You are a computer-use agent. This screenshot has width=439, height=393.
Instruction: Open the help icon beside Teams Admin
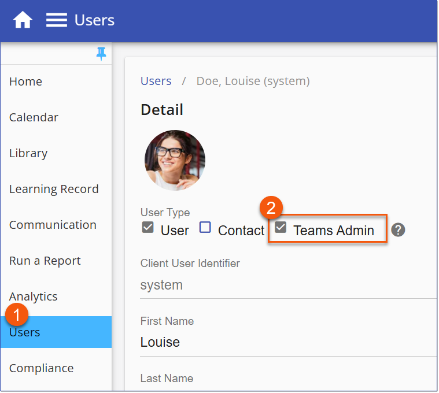coord(398,230)
